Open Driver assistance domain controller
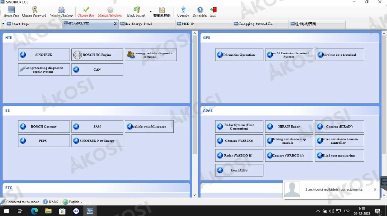 [340, 141]
